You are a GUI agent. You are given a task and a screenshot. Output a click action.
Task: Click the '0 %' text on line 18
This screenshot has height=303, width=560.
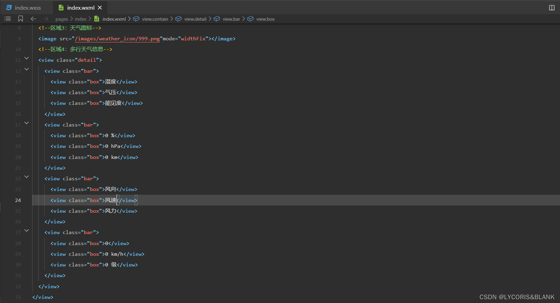pyautogui.click(x=110, y=135)
